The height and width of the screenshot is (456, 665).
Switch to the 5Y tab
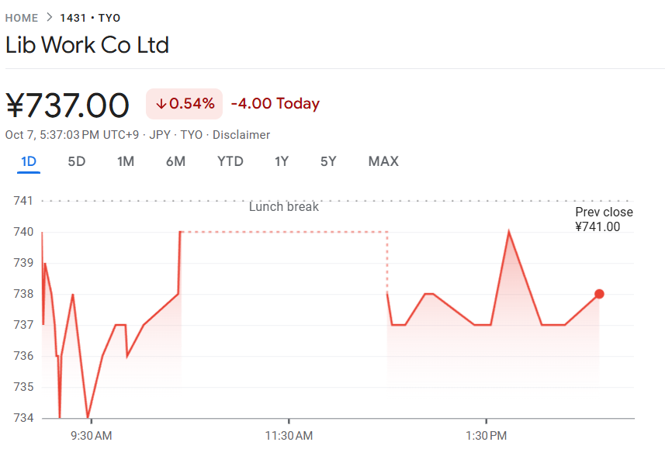(328, 161)
